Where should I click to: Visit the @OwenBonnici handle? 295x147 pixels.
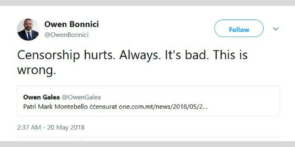(66, 35)
